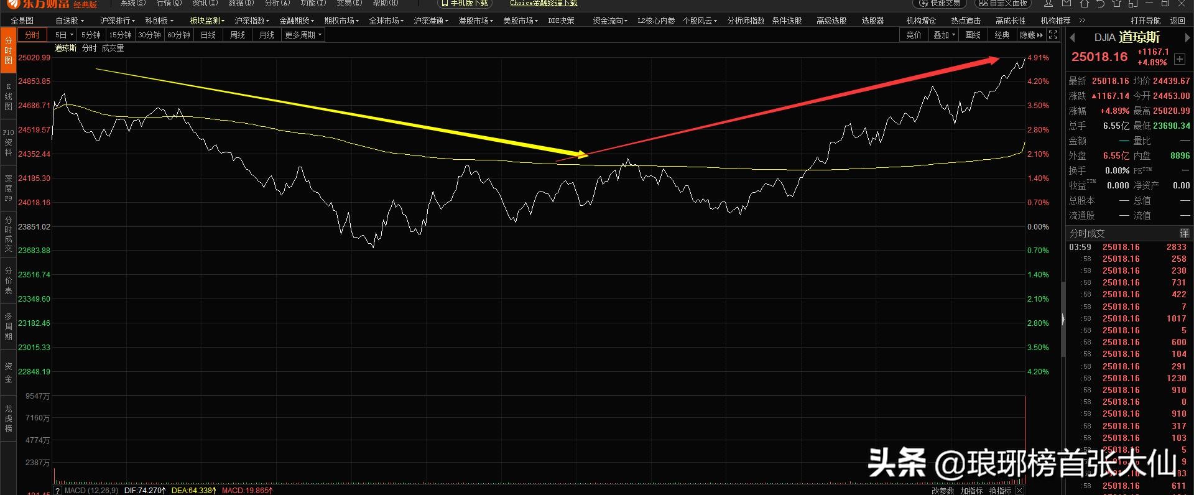Go to previous index with left arrow

tap(1072, 38)
